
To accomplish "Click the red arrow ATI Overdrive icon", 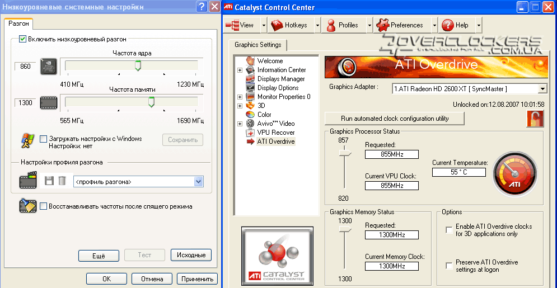I will 251,141.
